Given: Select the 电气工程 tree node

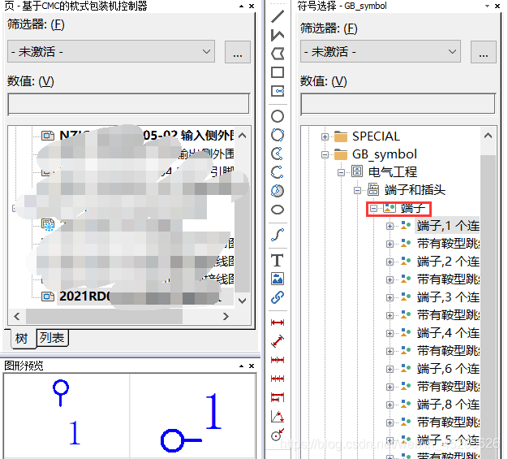Looking at the screenshot, I should point(392,172).
